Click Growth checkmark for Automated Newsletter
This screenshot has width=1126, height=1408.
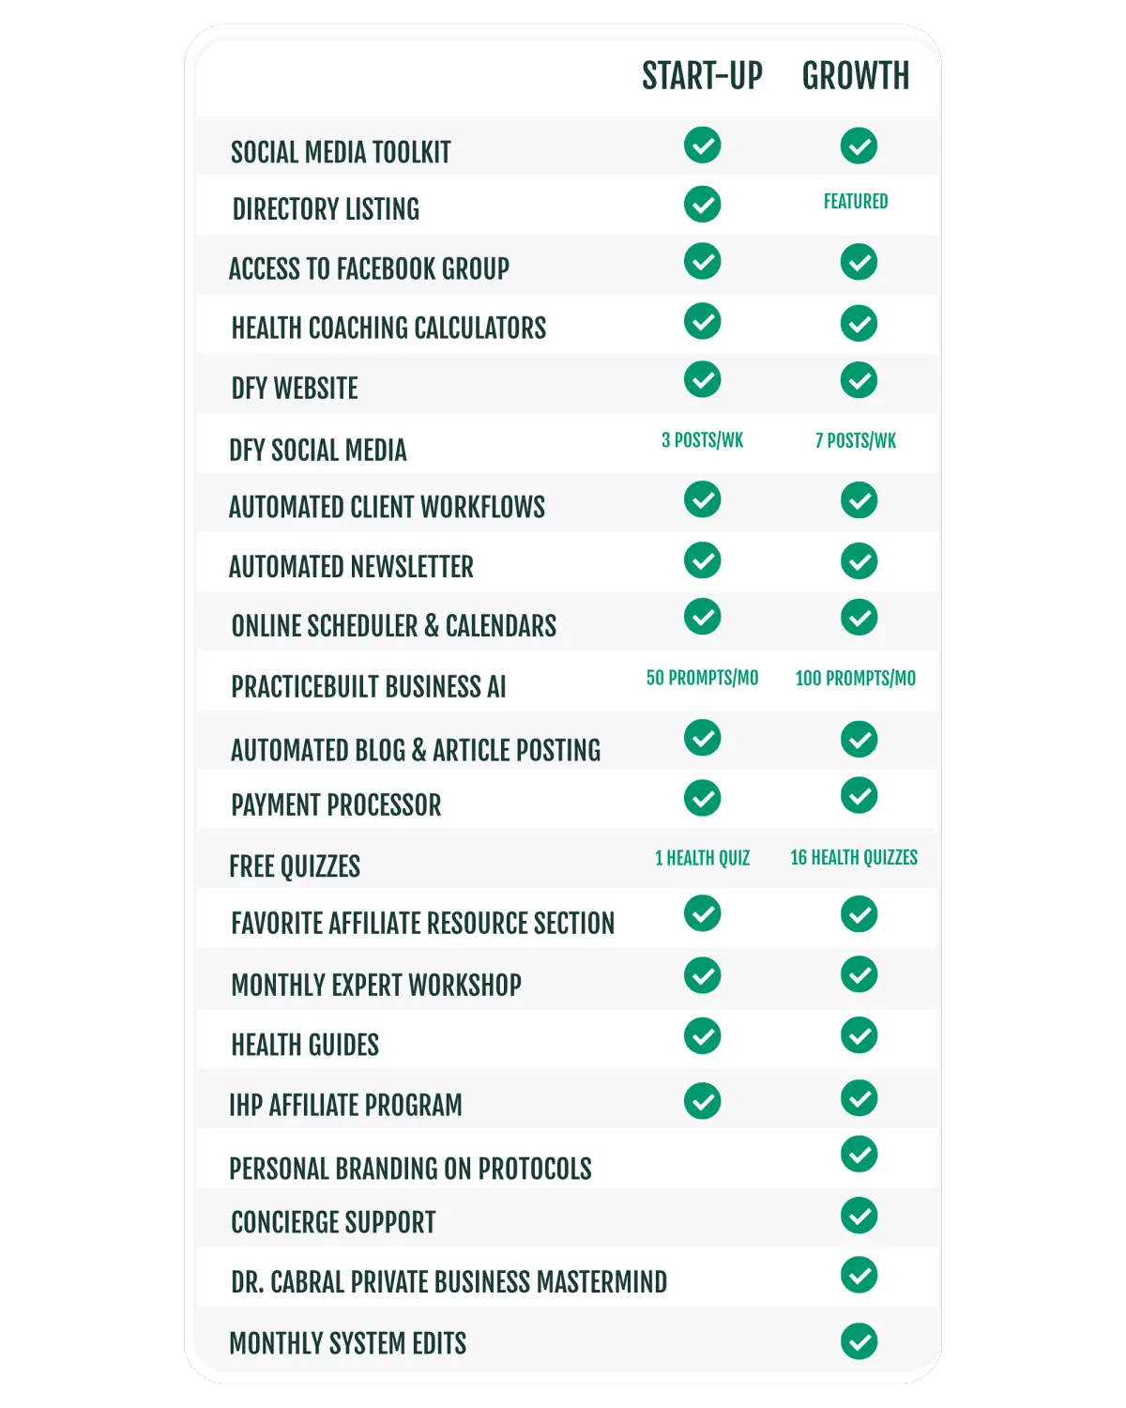point(859,561)
